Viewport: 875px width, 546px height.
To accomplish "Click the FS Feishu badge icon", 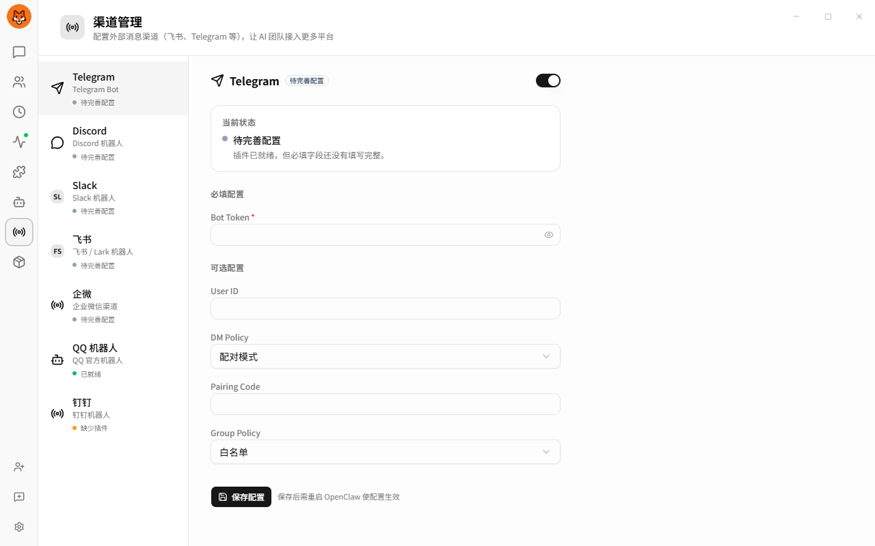I will click(x=57, y=251).
